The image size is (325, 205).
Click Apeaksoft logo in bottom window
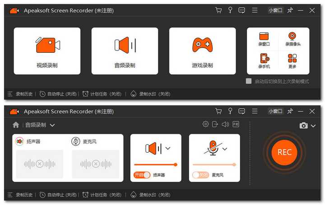(x=14, y=111)
